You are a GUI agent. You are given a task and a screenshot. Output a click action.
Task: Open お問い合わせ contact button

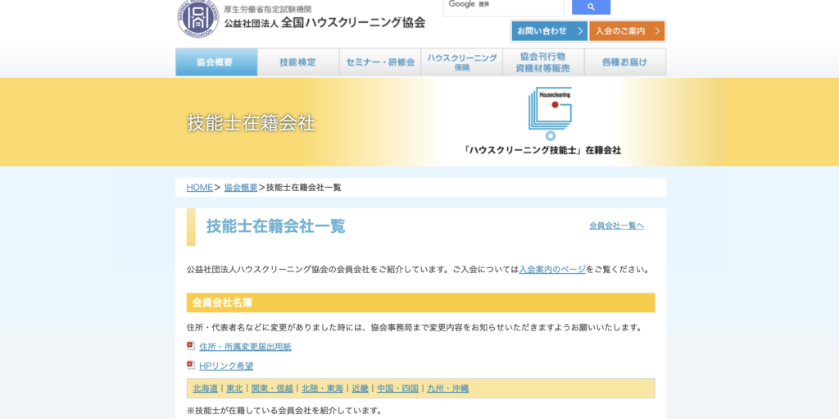point(550,31)
